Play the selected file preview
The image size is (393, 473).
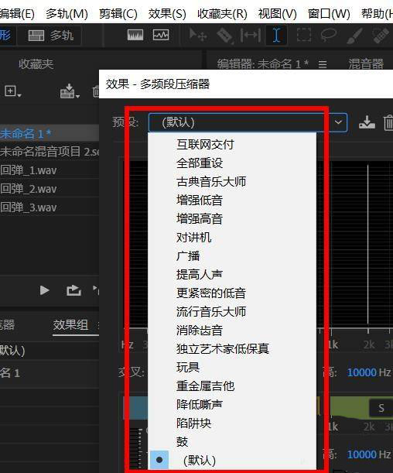coord(45,290)
